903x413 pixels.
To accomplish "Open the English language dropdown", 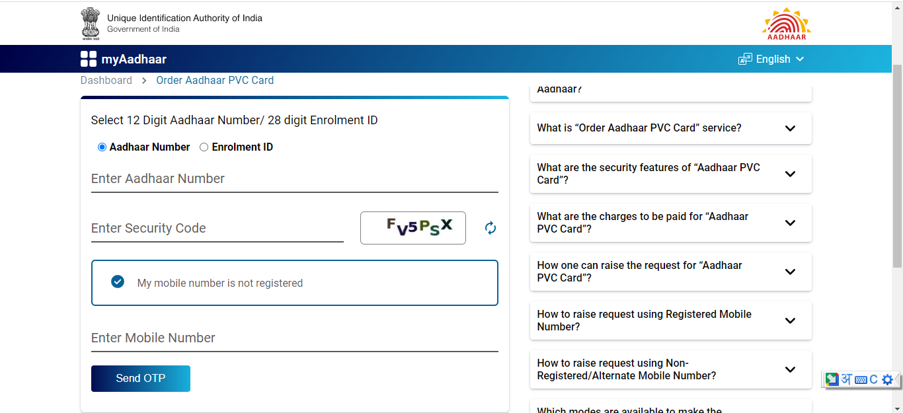I will pyautogui.click(x=780, y=59).
